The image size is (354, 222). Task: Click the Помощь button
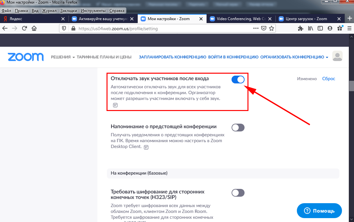319,211
